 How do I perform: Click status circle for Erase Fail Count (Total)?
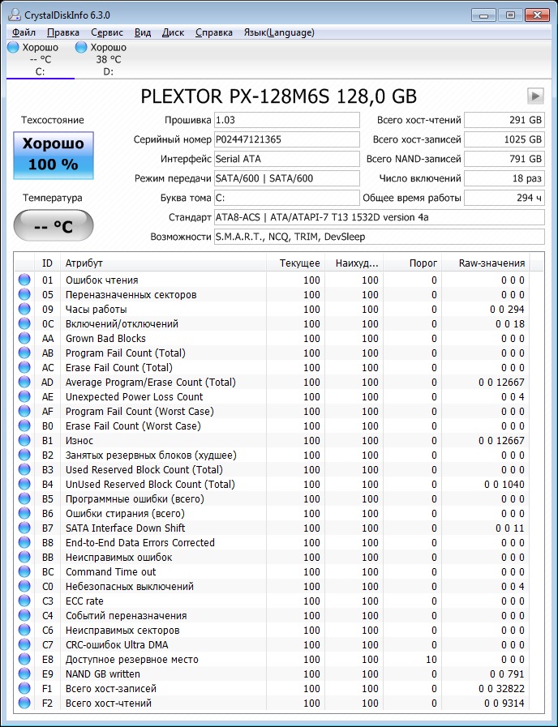24,367
